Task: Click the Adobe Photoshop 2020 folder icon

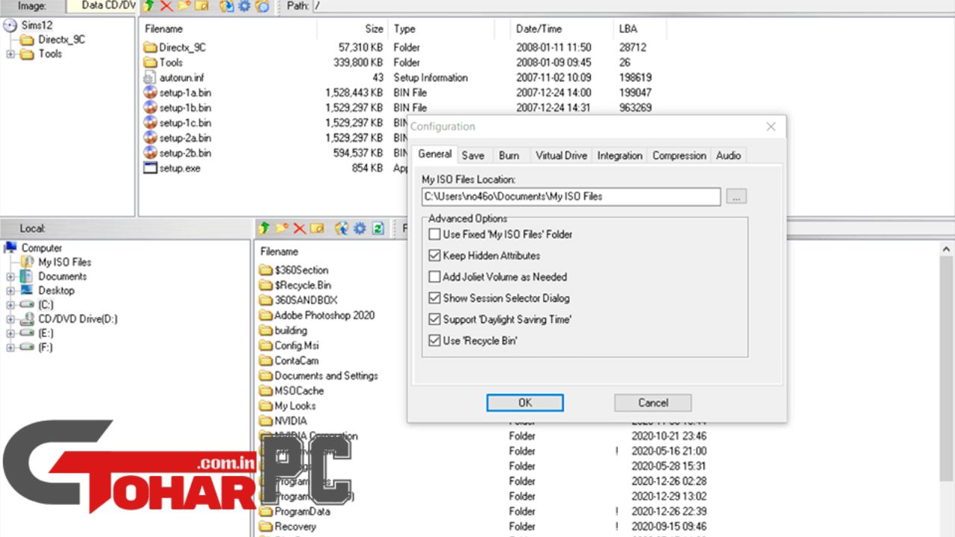Action: [266, 315]
